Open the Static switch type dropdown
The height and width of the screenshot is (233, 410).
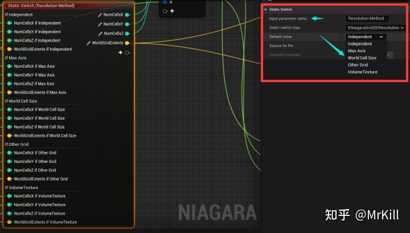pos(375,28)
